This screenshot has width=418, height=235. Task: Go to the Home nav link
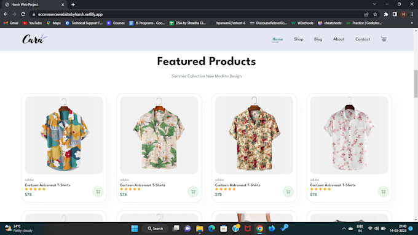tap(277, 39)
